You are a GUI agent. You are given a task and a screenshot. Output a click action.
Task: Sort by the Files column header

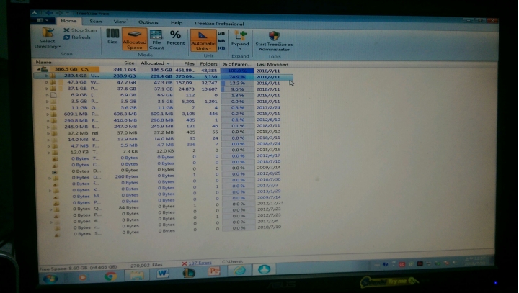tap(189, 63)
